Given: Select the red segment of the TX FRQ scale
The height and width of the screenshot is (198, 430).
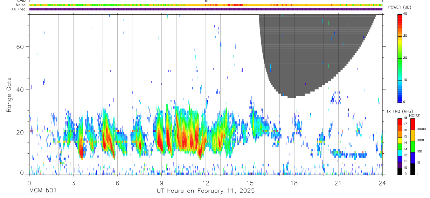Looking at the screenshot, I should tap(400, 121).
